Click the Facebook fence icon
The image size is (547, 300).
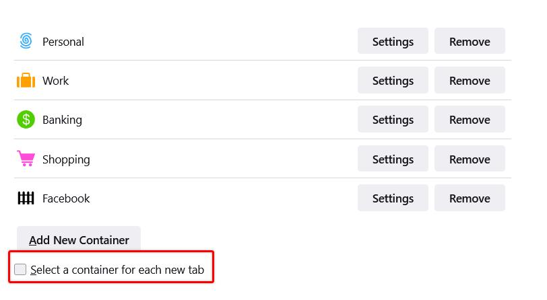(26, 198)
